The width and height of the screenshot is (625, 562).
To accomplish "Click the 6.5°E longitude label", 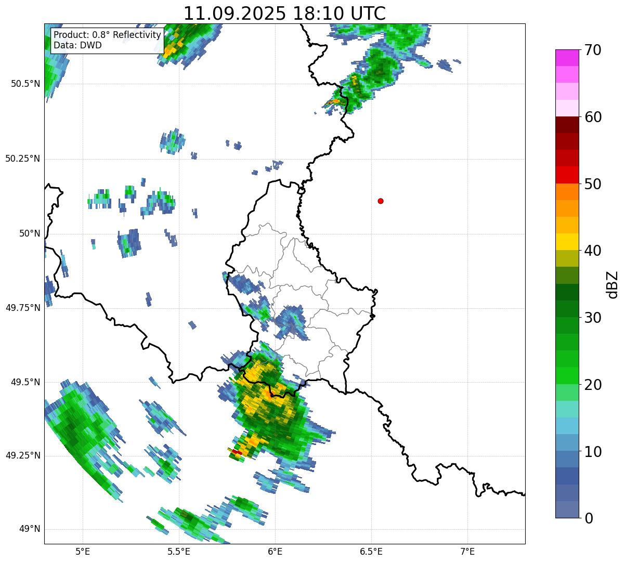I will coord(371,551).
